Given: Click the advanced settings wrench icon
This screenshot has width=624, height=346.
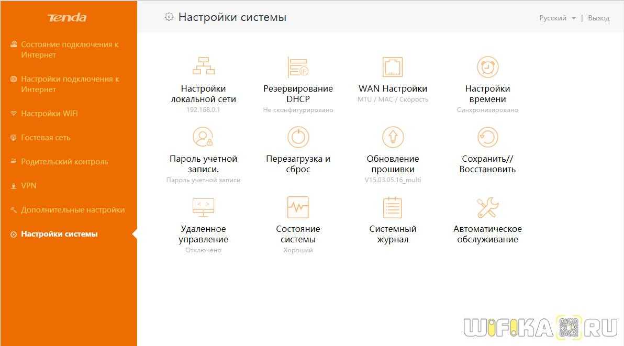Looking at the screenshot, I should (14, 209).
